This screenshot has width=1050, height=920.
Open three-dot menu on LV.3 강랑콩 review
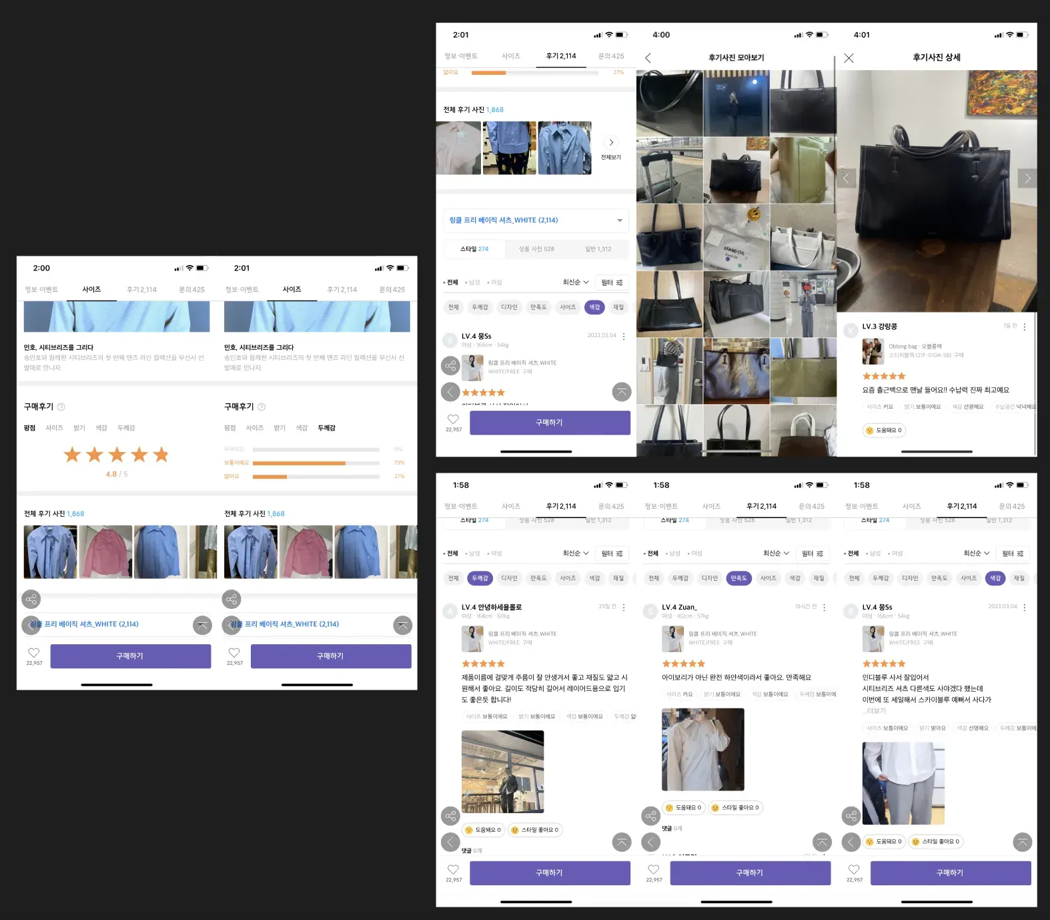(1025, 327)
